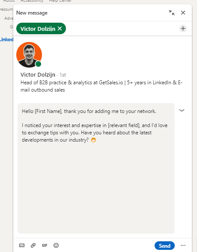Open the LinkedIn logo behind the dialog
The width and height of the screenshot is (197, 252).
[6, 39]
